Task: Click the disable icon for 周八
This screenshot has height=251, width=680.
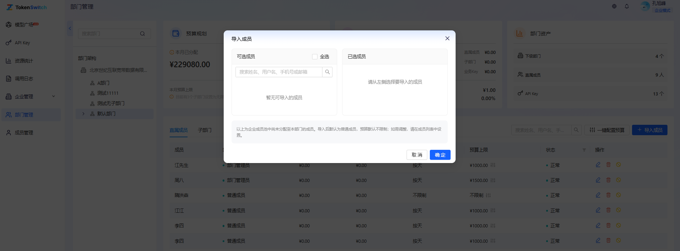Action: click(x=618, y=180)
